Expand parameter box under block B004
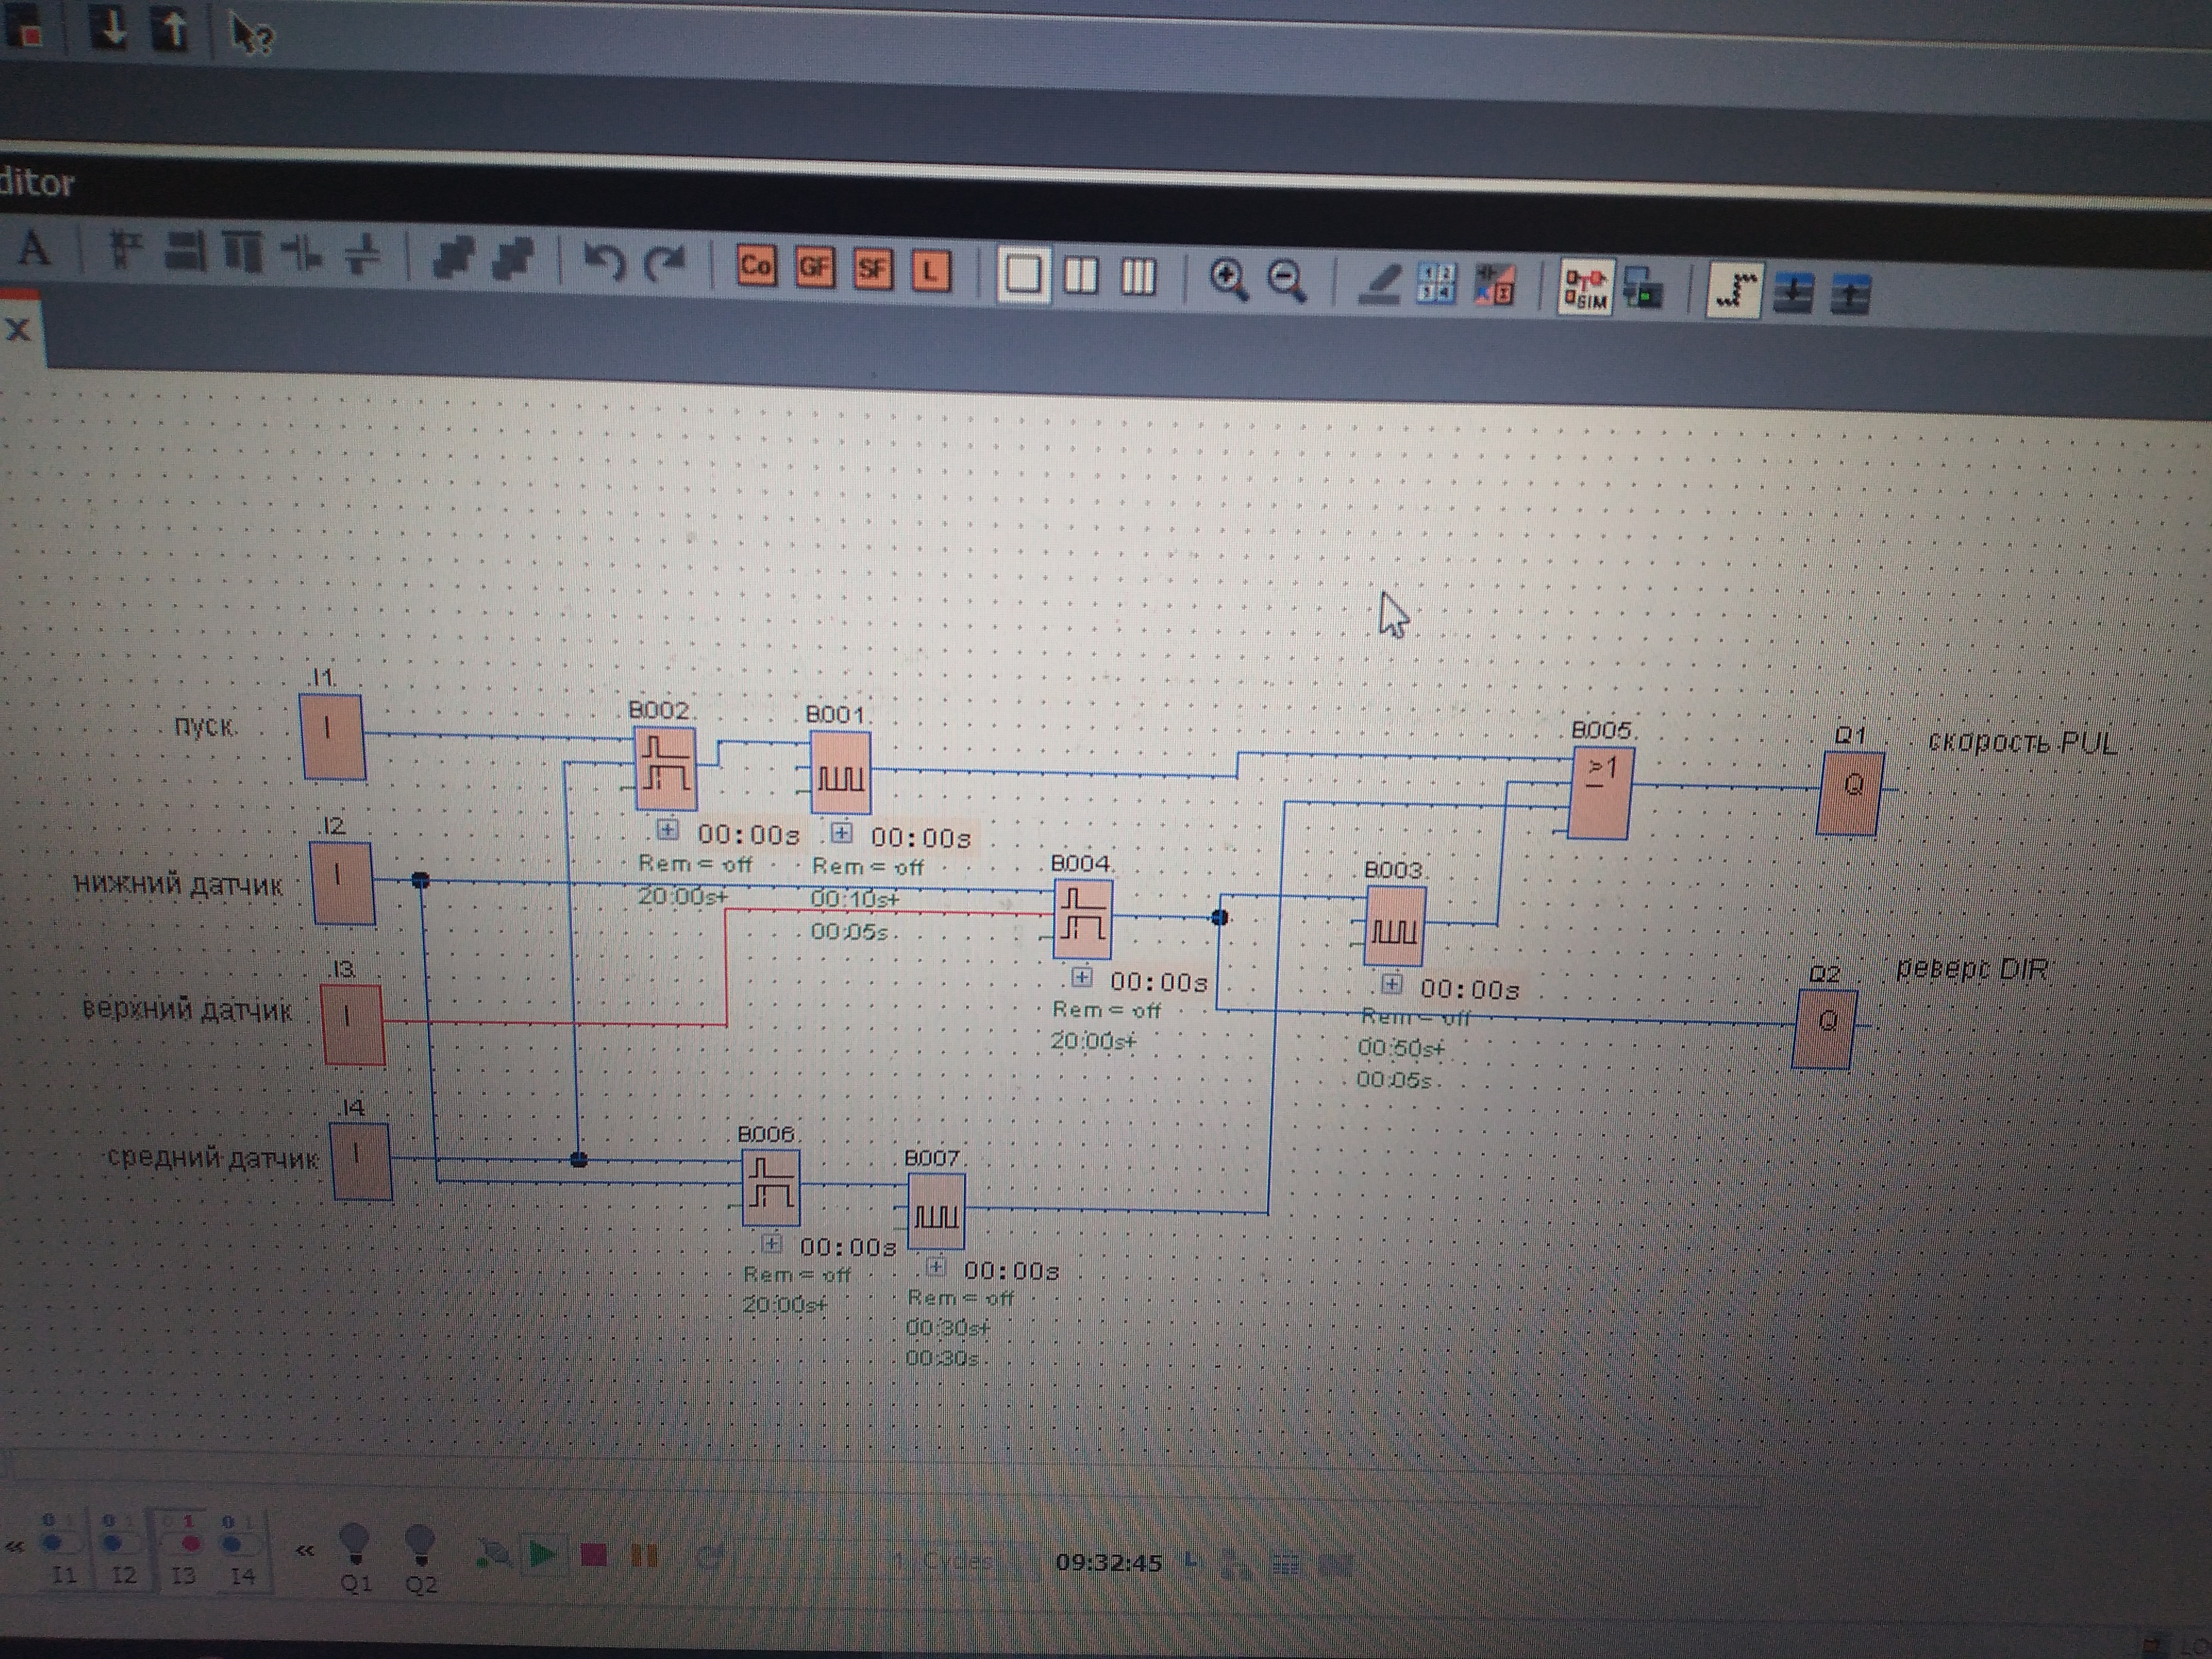The image size is (2212, 1659). pyautogui.click(x=1082, y=977)
